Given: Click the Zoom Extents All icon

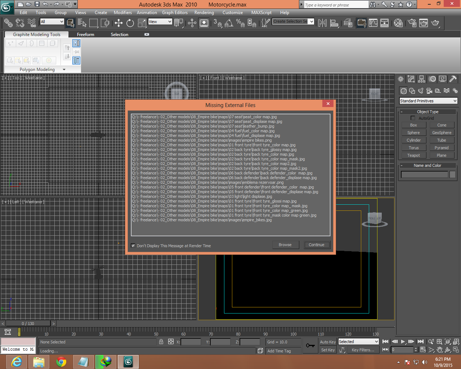Looking at the screenshot, I should pos(456,342).
